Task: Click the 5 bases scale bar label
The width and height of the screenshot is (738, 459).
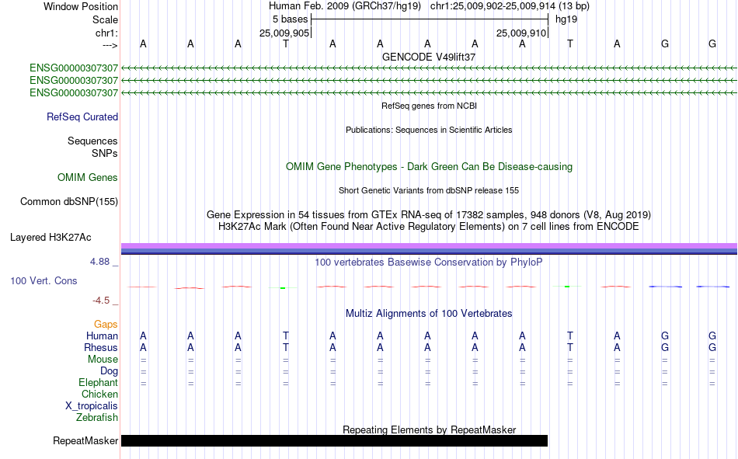Action: click(290, 19)
